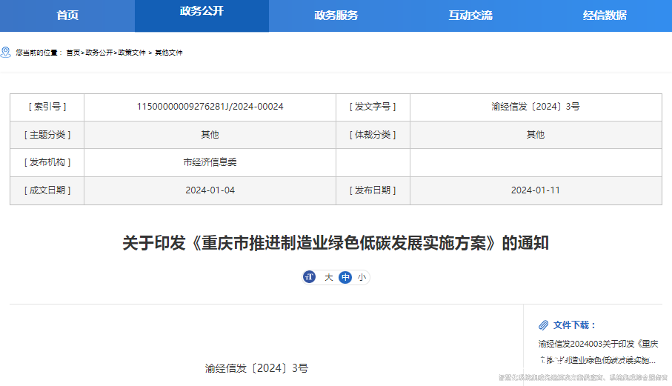
Task: Open the 经信数据 navigation tab
Action: tap(605, 16)
